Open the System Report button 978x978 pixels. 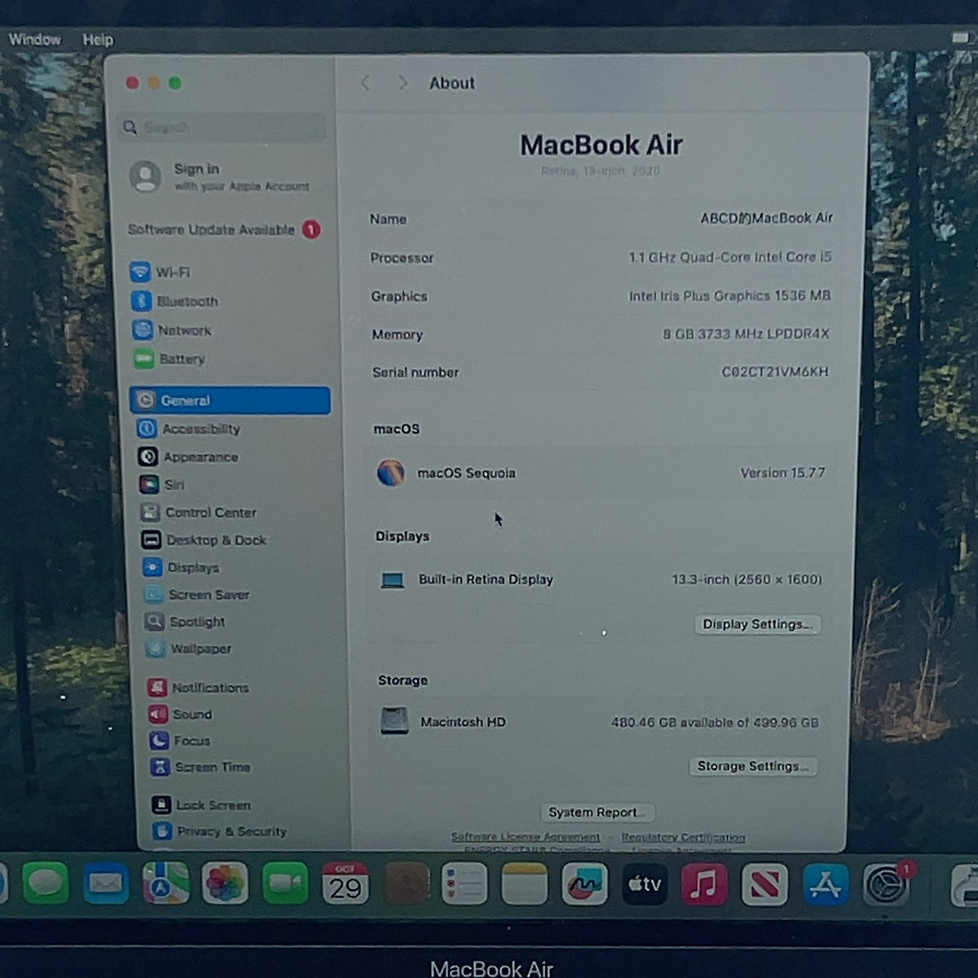coord(597,813)
